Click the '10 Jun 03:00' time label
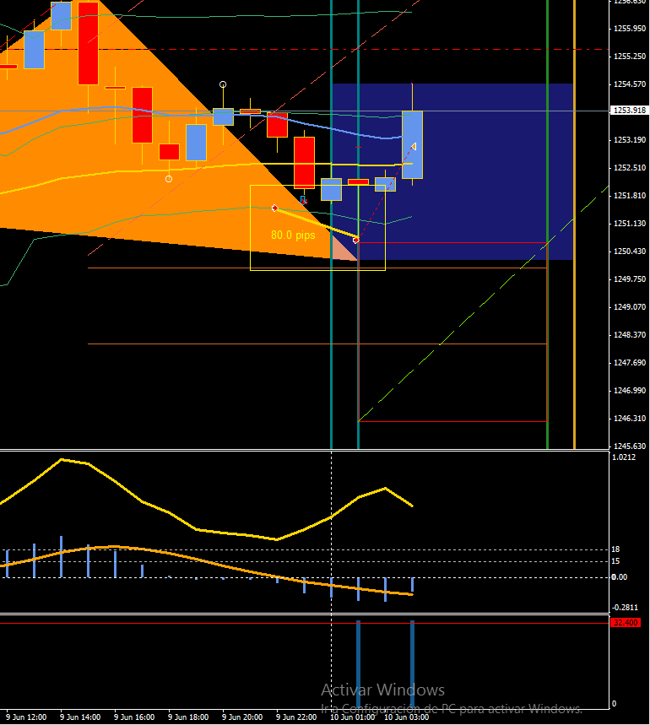Image resolution: width=650 pixels, height=725 pixels. [x=406, y=717]
